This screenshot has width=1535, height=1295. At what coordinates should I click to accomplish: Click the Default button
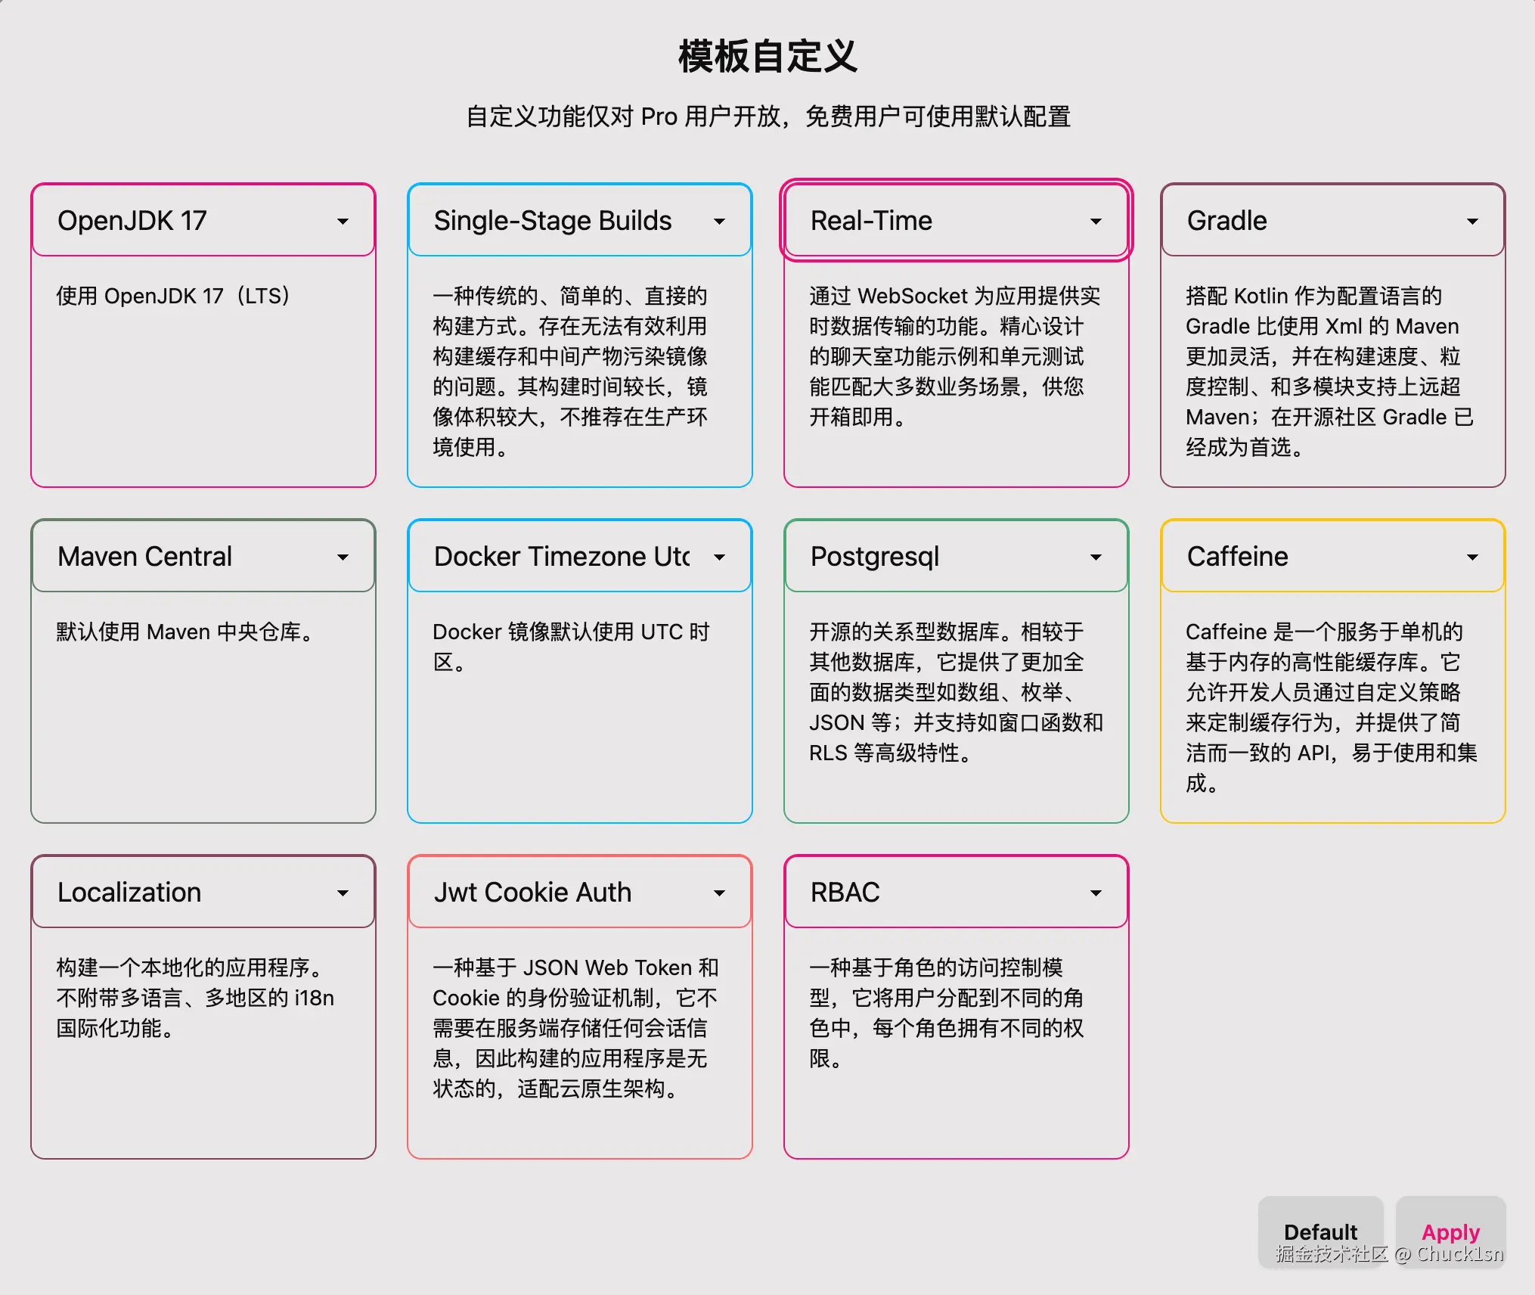point(1320,1231)
